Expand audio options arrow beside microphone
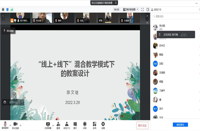The height and width of the screenshot is (131, 200). point(10,125)
